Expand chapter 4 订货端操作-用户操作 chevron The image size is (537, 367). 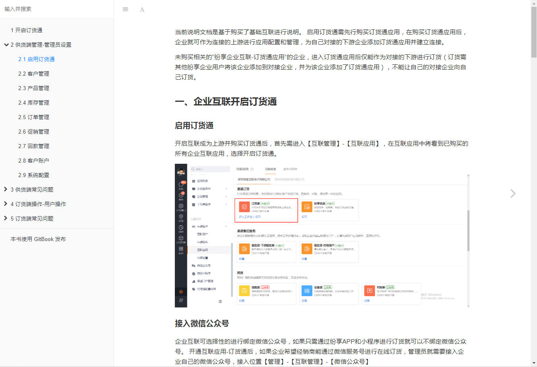point(6,204)
